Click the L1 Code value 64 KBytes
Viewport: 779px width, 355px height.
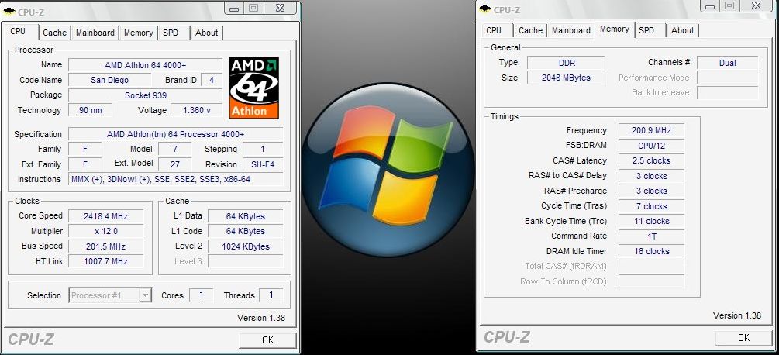click(246, 232)
